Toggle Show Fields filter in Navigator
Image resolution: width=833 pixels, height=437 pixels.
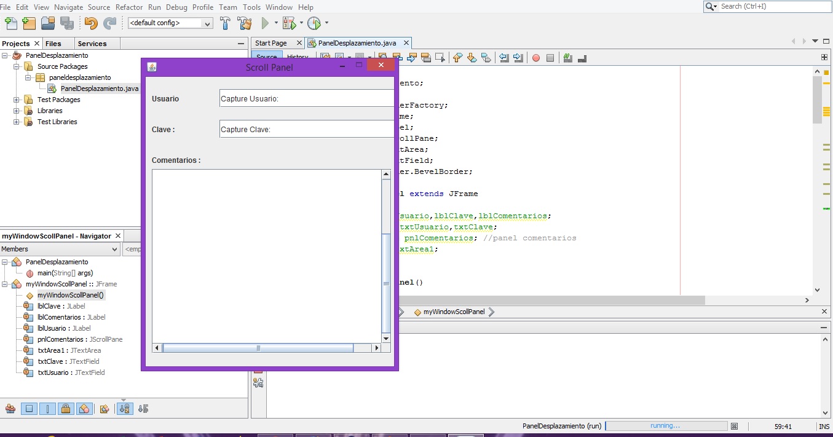tap(29, 409)
